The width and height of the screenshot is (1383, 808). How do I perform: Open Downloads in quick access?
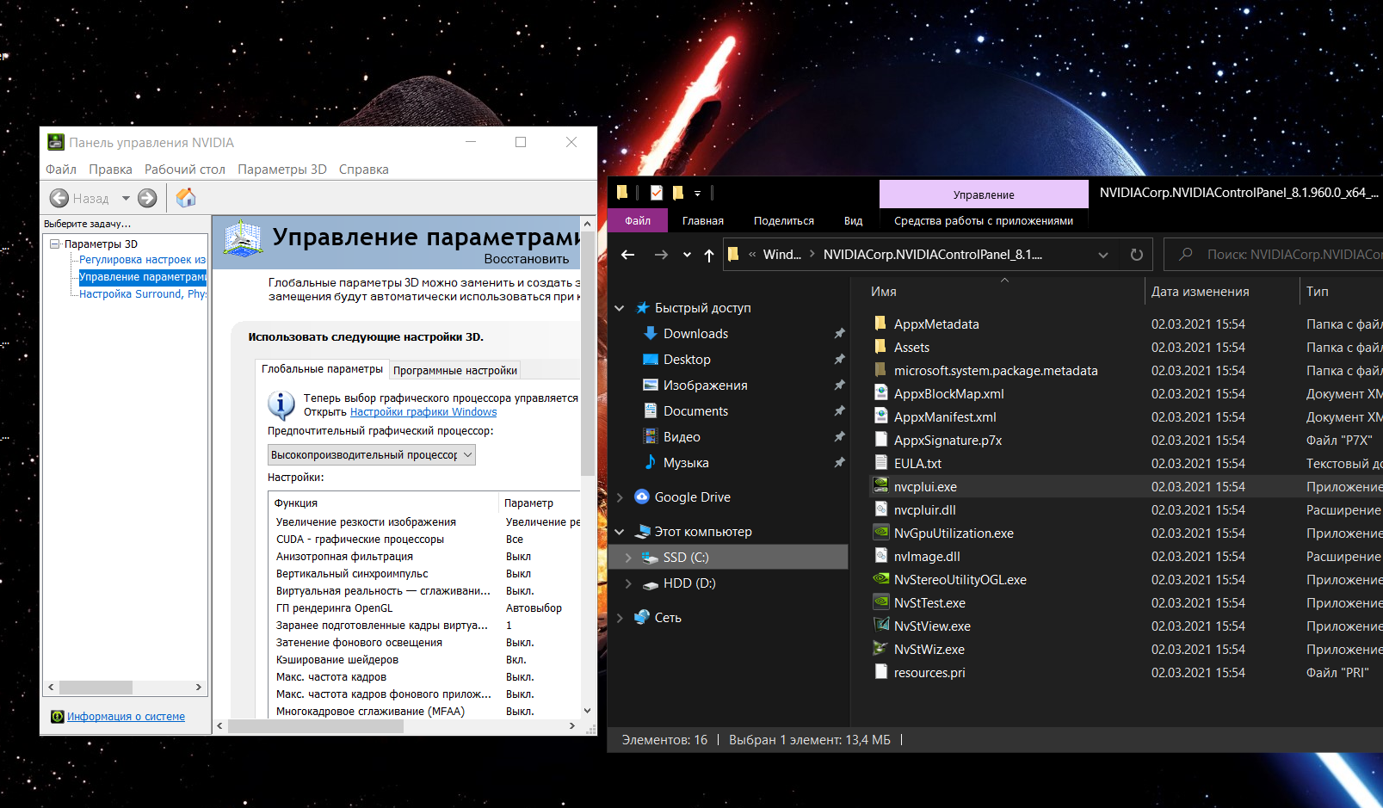pos(695,334)
